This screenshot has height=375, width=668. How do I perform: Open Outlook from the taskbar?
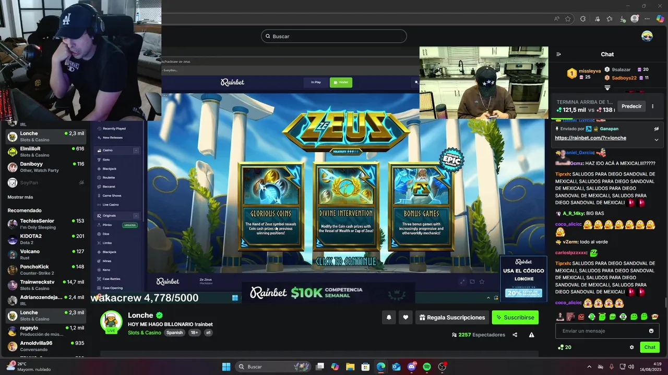coord(396,367)
